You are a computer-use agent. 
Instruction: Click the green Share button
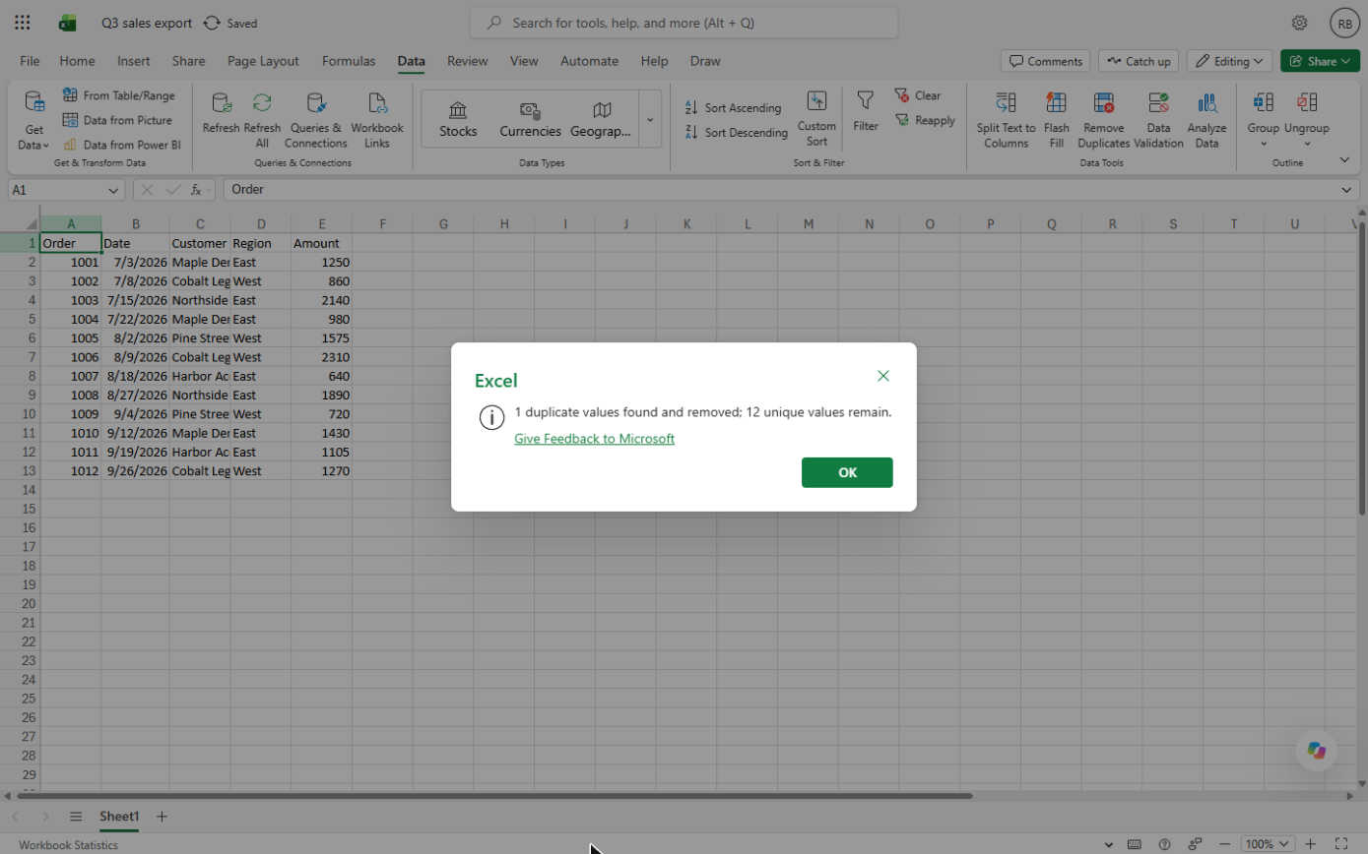1320,61
